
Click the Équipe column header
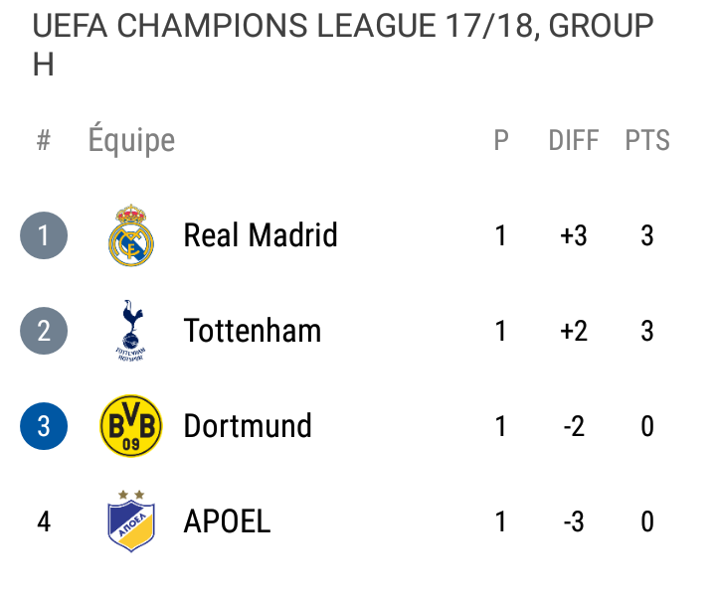tap(131, 139)
